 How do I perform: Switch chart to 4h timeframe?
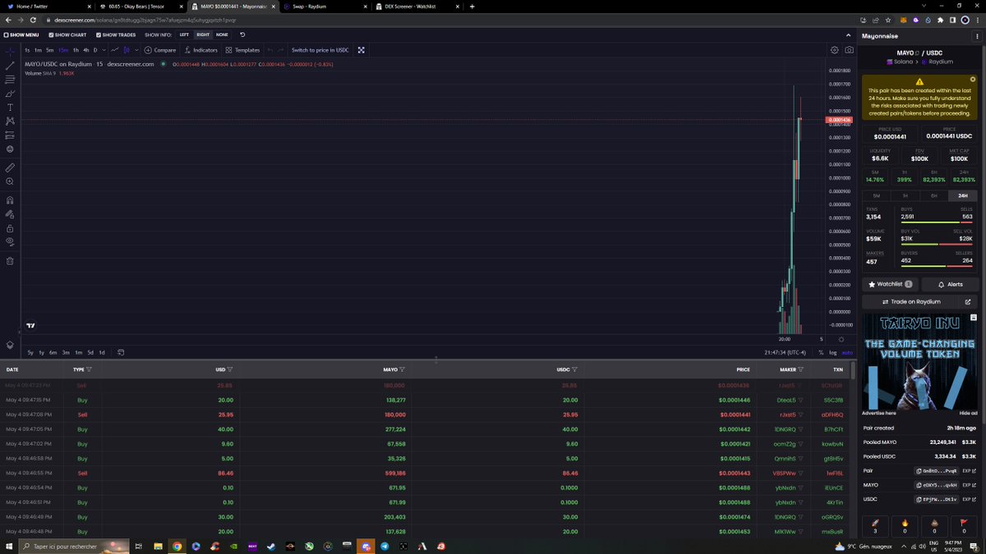(85, 50)
